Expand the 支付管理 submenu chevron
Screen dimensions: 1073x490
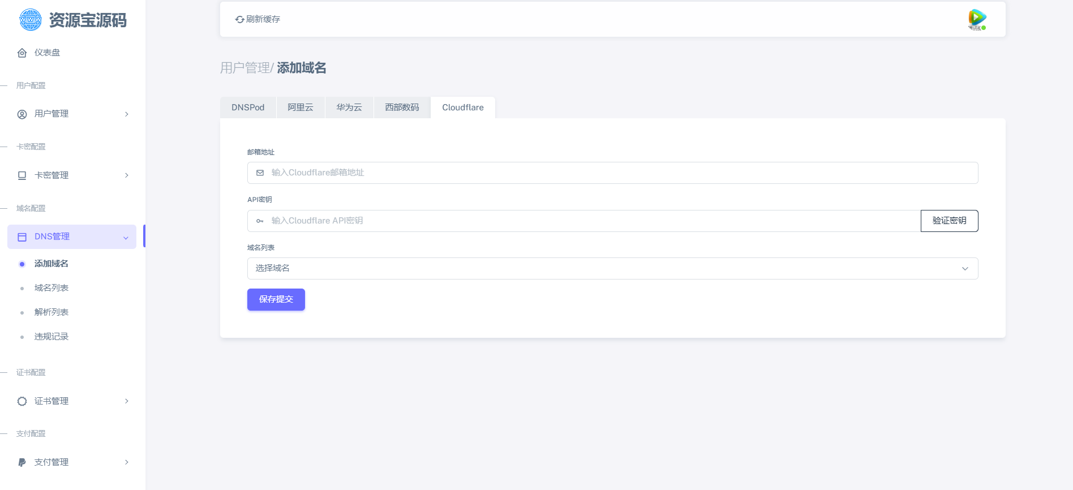click(x=127, y=462)
